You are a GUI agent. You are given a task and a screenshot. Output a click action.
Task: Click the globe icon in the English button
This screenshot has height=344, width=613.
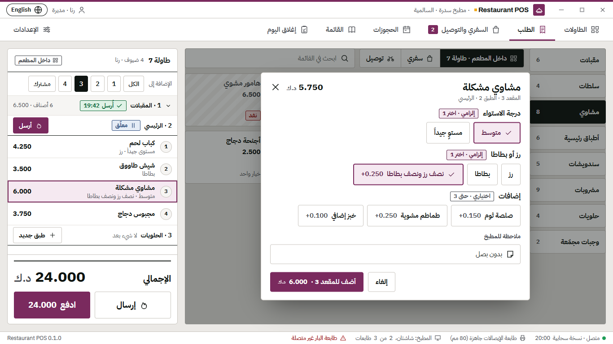point(38,10)
